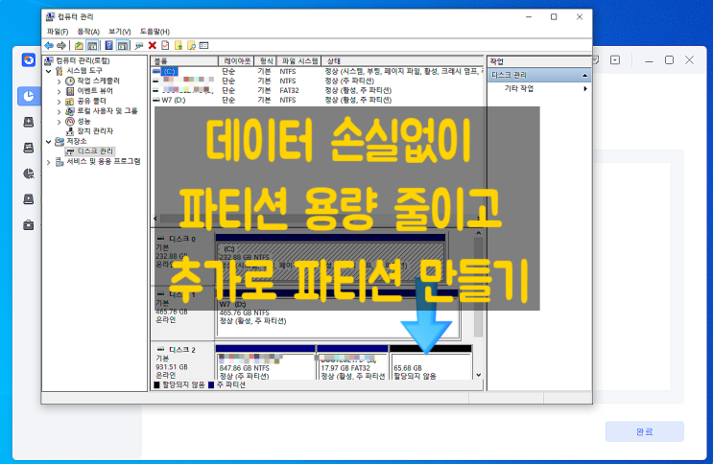The width and height of the screenshot is (713, 464).
Task: Collapse the 시스템 도구 tree node
Action: (x=49, y=71)
